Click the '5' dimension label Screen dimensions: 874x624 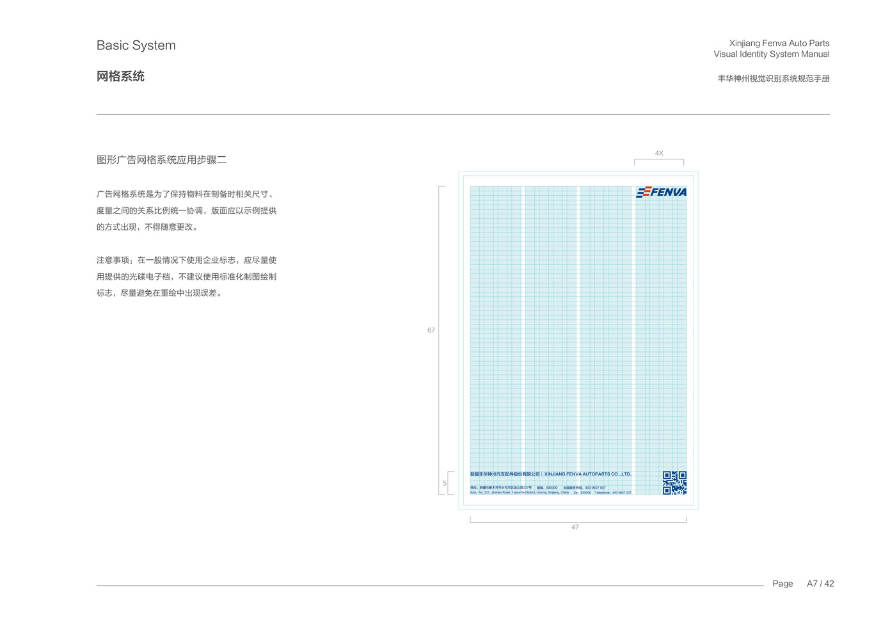[x=445, y=483]
